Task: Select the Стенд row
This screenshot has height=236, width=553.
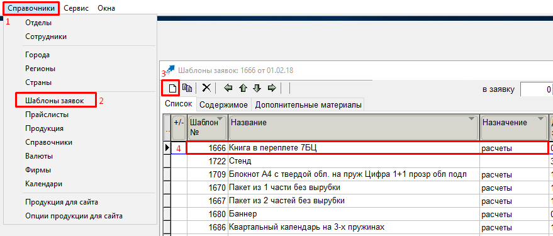Action: click(354, 161)
